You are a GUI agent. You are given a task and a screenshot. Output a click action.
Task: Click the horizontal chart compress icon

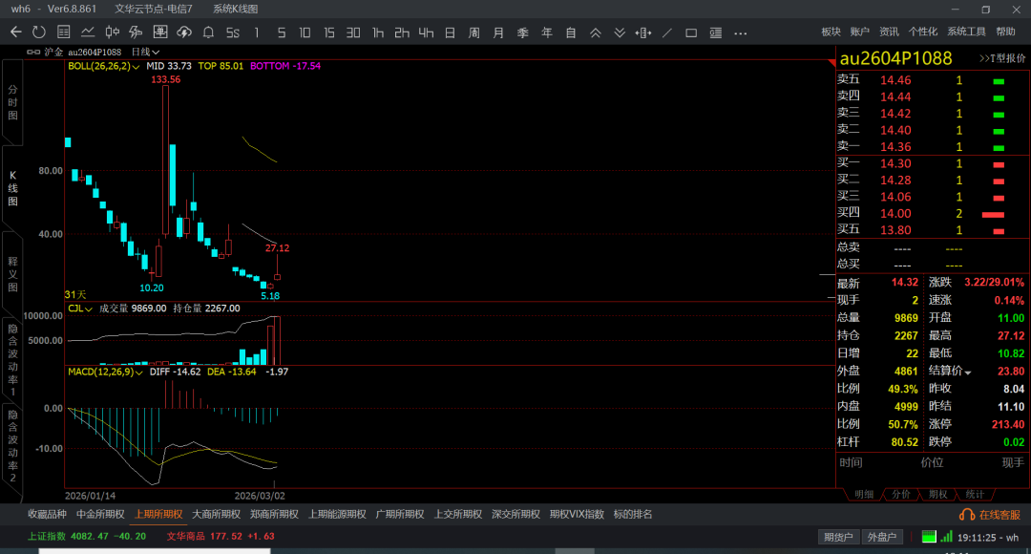(643, 32)
